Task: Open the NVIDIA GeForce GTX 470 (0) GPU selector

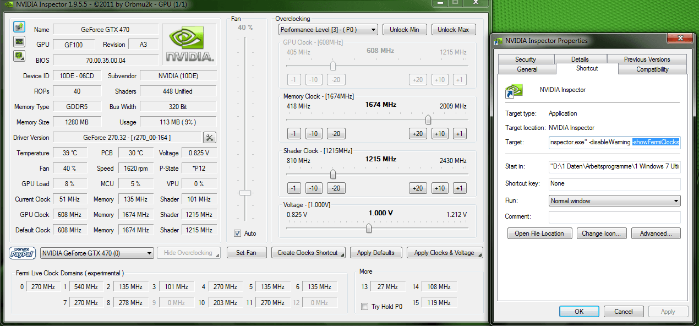Action: 97,253
